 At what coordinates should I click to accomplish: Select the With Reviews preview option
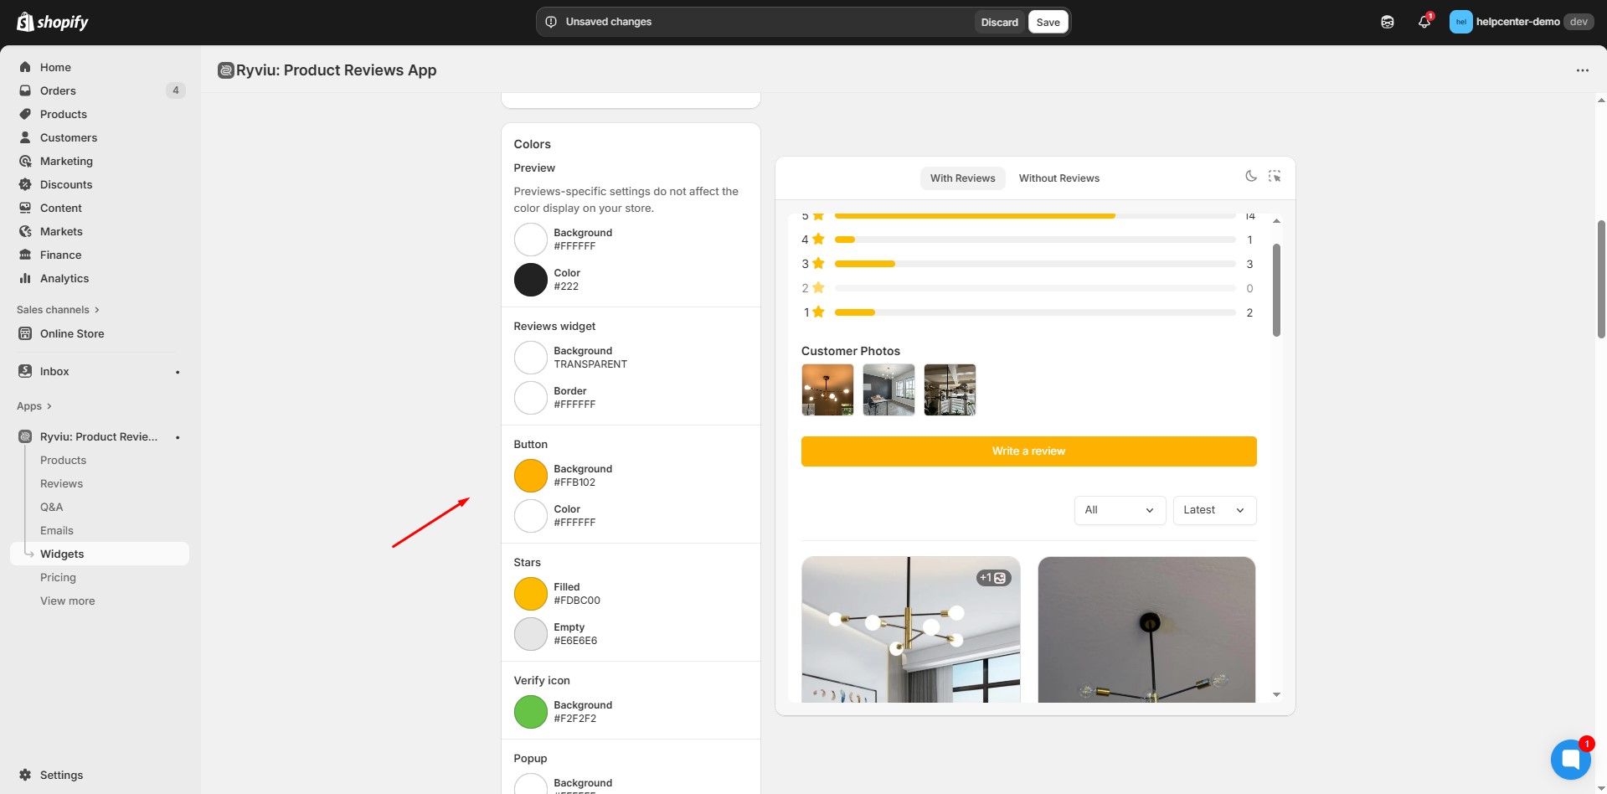[962, 178]
